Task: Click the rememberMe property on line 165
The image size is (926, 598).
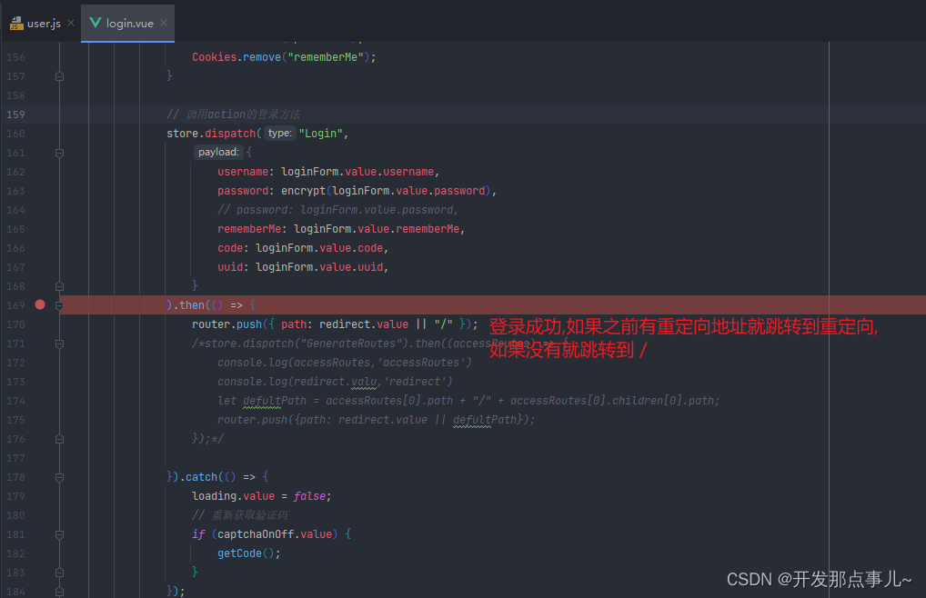Action: (248, 229)
